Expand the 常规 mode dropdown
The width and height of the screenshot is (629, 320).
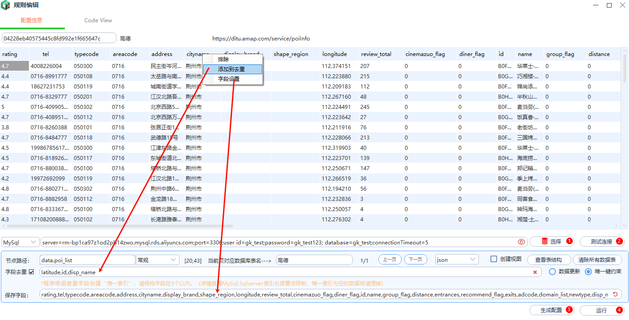tap(157, 260)
